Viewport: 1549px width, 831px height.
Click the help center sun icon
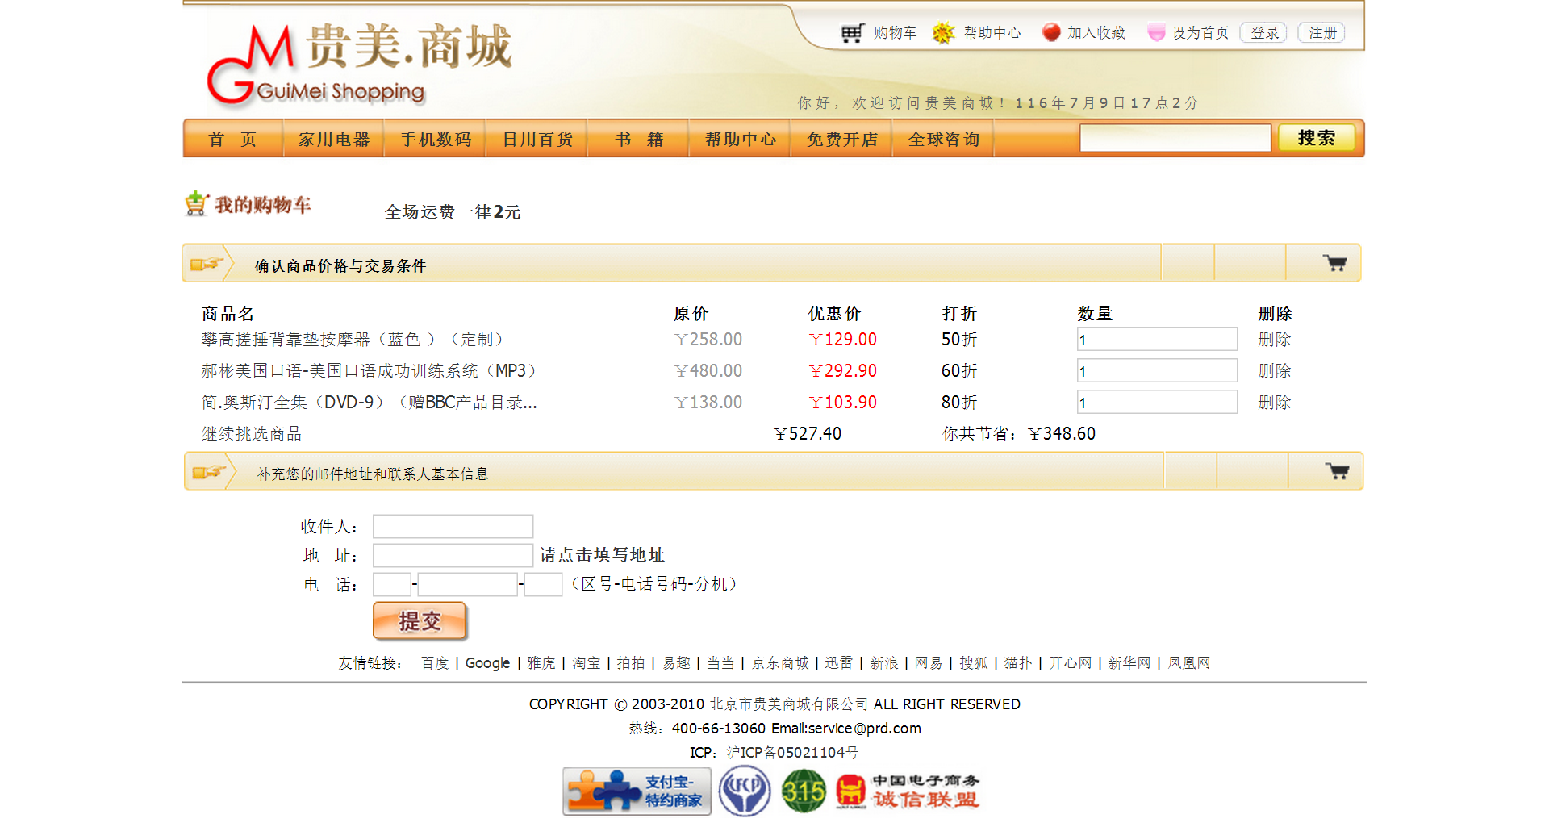(943, 33)
